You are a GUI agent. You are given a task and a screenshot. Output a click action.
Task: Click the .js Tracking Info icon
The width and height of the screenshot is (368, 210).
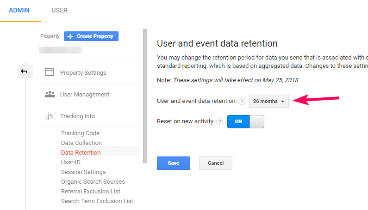[49, 116]
